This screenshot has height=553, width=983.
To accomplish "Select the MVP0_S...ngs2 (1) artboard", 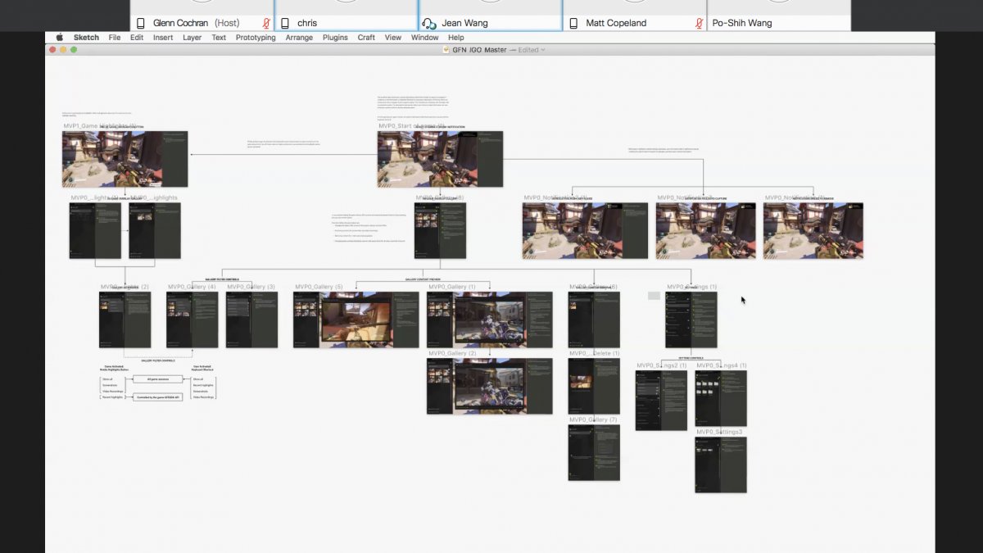I will (x=661, y=400).
